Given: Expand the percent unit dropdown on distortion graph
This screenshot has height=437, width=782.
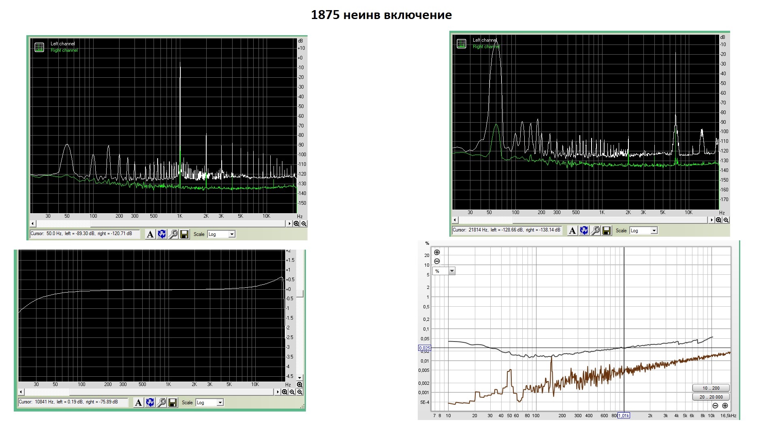Looking at the screenshot, I should click(452, 271).
